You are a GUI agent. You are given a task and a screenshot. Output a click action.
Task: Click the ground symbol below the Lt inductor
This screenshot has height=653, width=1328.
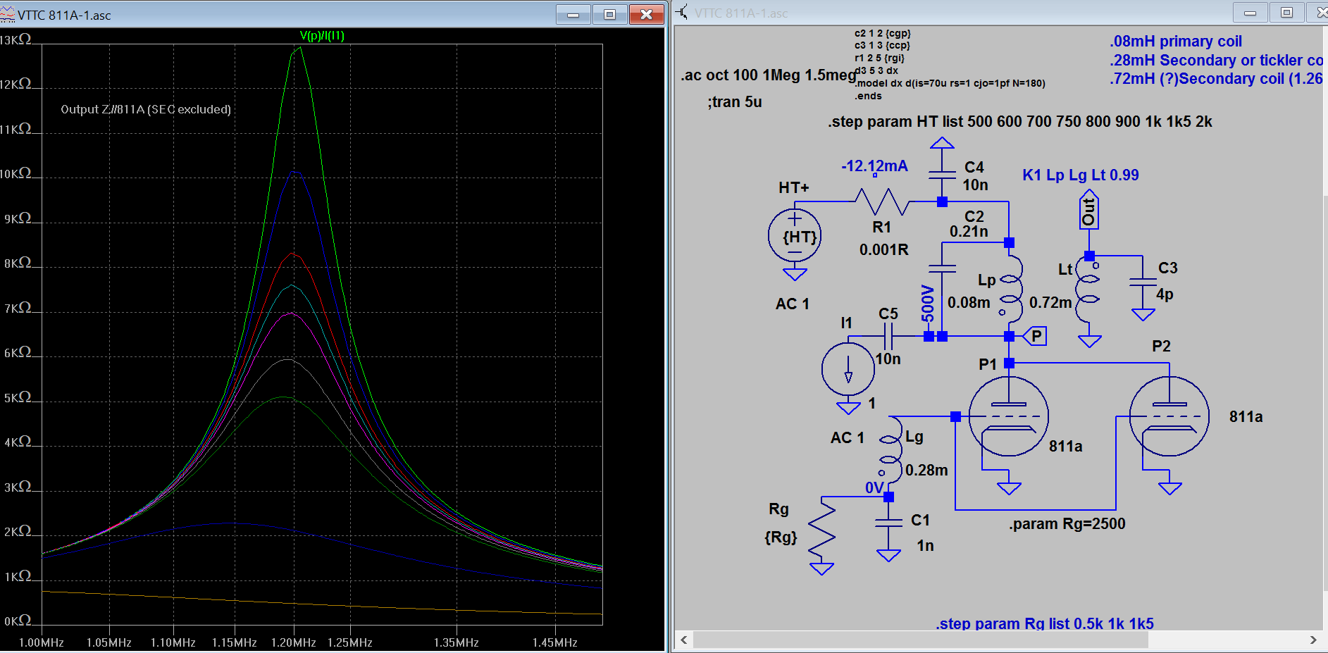(1089, 341)
